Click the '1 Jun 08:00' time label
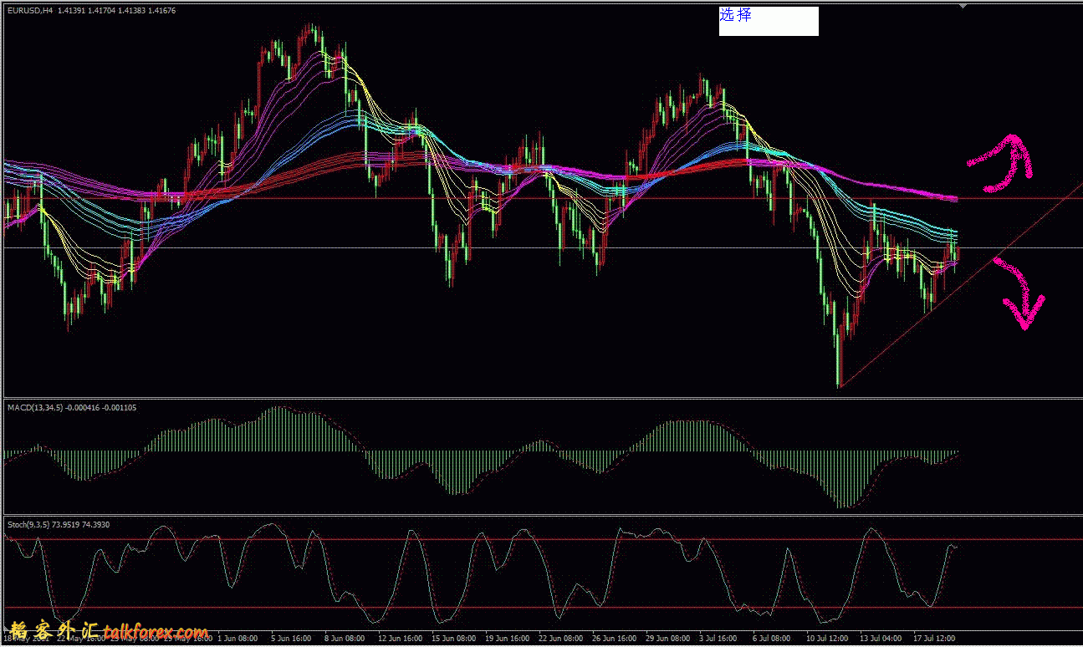The image size is (1083, 647). point(238,638)
